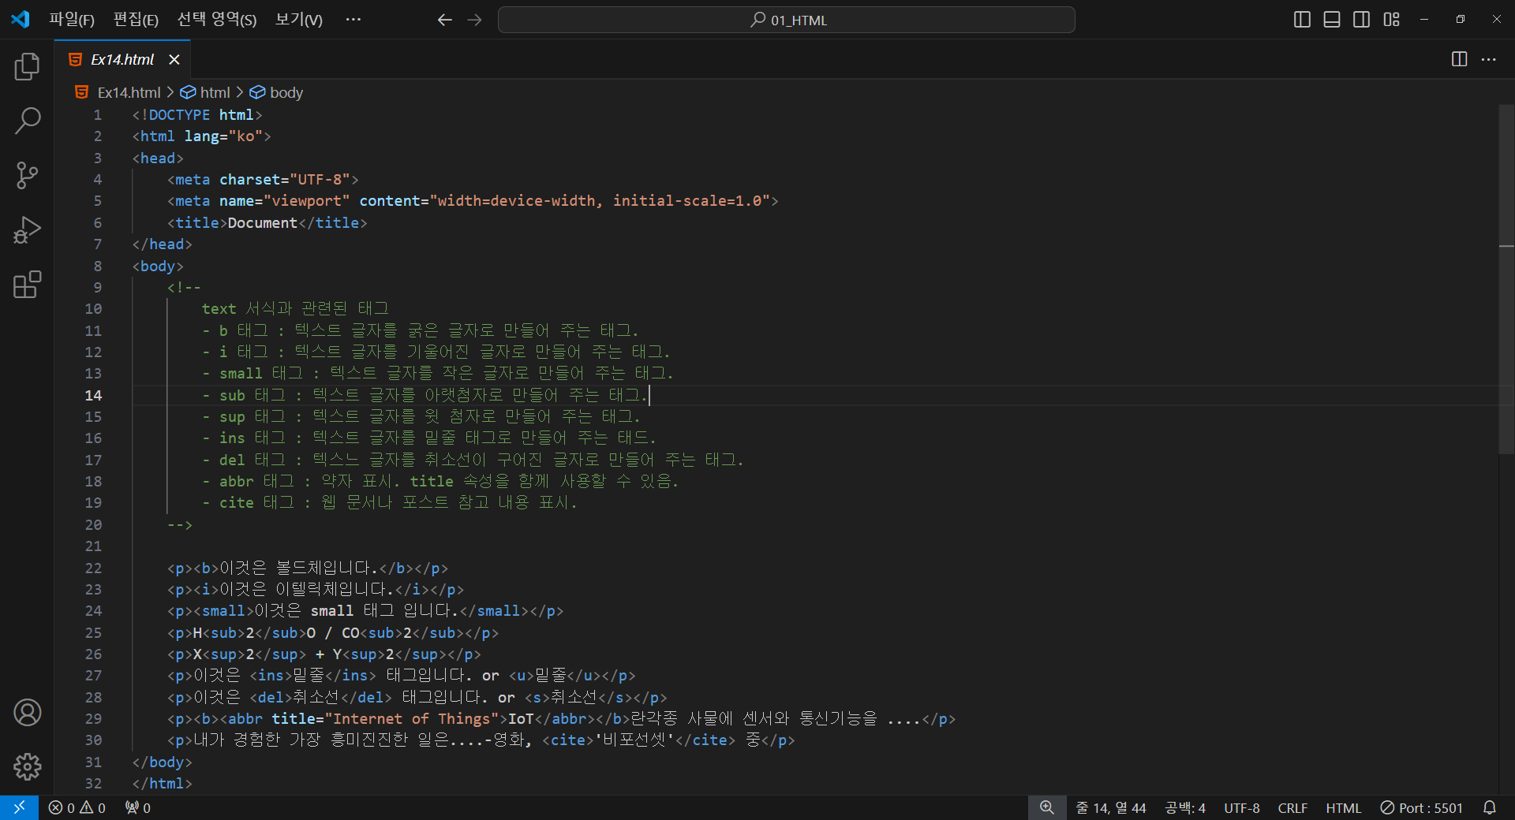This screenshot has height=820, width=1515.
Task: Click the ports forwarded indicator showing 0
Action: [x=138, y=808]
